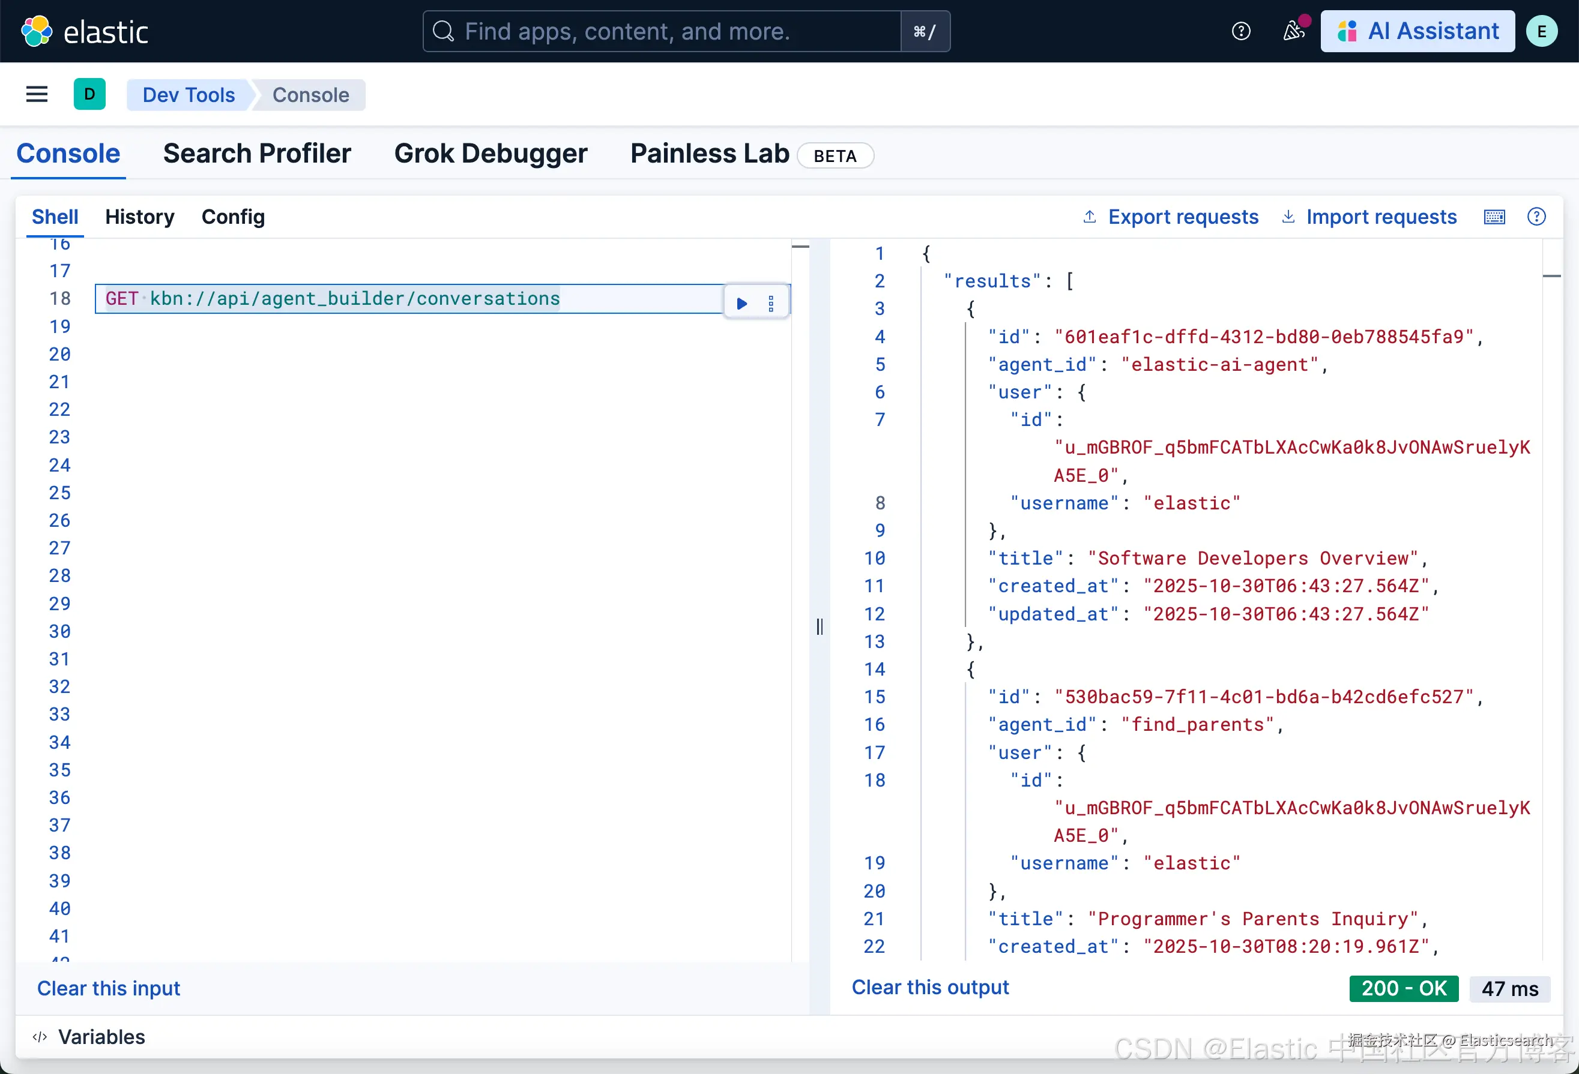Open the Config tab

point(233,217)
